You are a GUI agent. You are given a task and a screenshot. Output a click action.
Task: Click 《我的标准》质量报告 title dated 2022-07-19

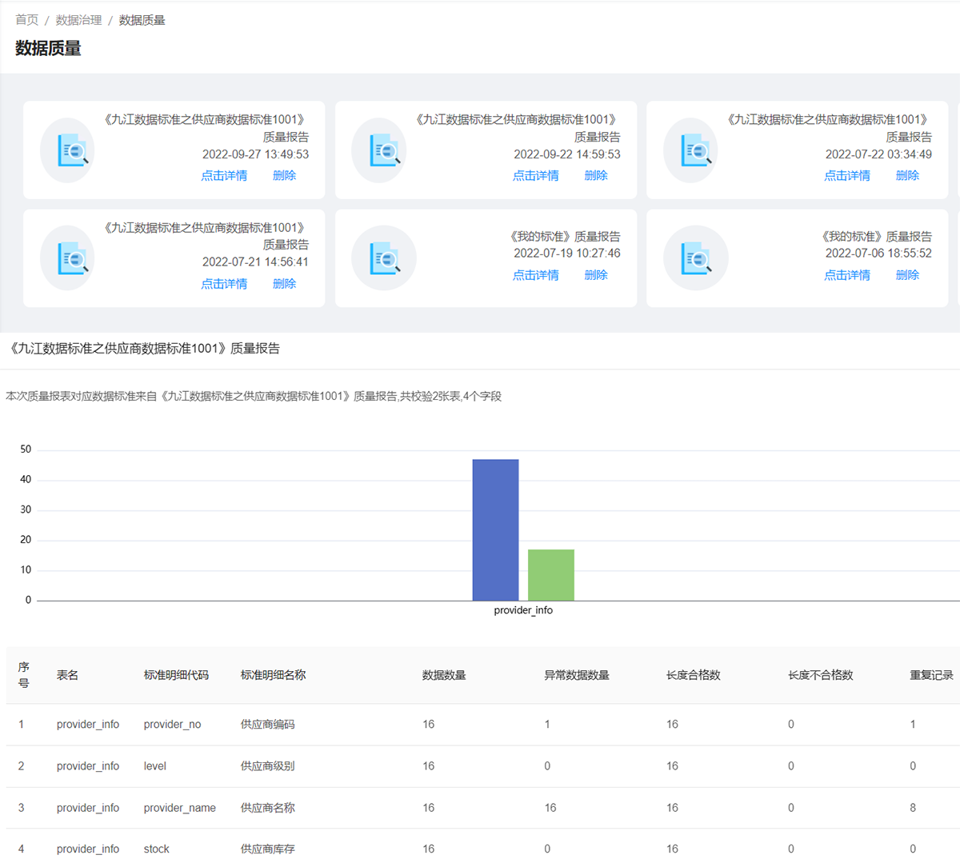565,237
